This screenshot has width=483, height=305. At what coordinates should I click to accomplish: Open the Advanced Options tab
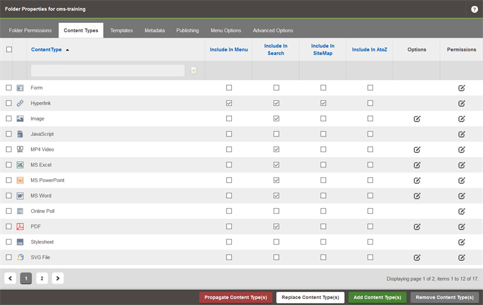(x=273, y=30)
